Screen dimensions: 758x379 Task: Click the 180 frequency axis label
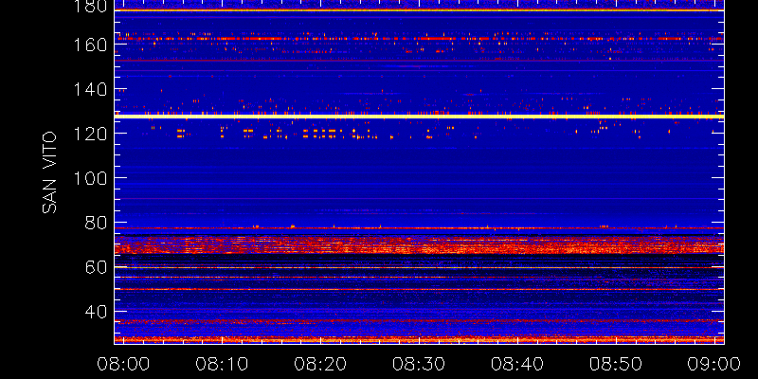point(91,7)
